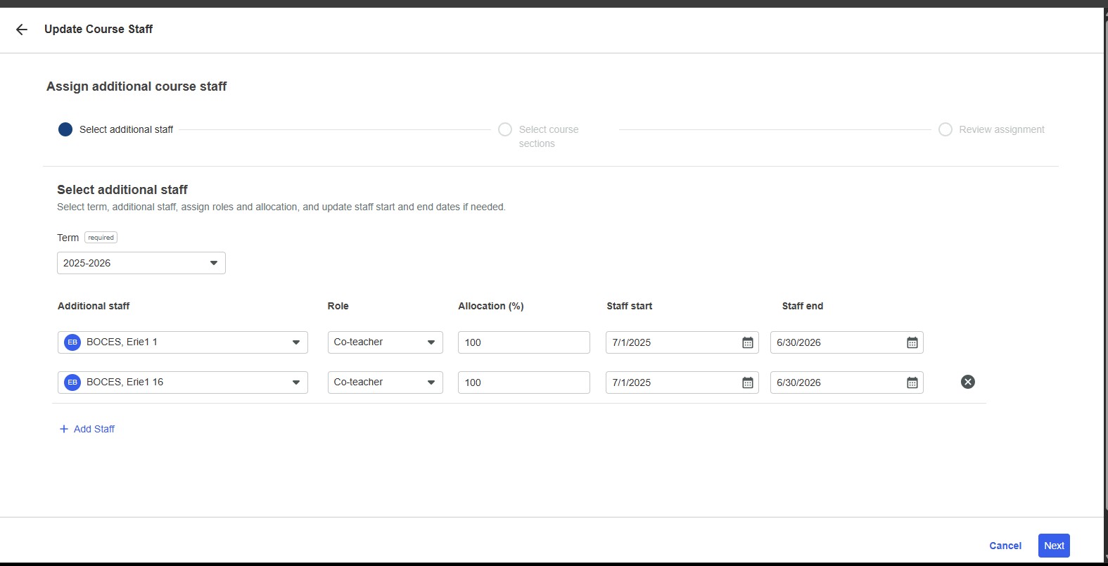Click the plus icon next to Add Staff
The height and width of the screenshot is (566, 1108).
coord(64,429)
